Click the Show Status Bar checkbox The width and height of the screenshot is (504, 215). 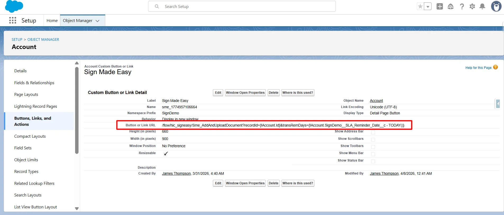(373, 161)
